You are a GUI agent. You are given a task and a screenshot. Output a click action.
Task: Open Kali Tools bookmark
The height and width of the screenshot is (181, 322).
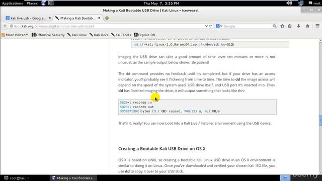pyautogui.click(x=121, y=35)
